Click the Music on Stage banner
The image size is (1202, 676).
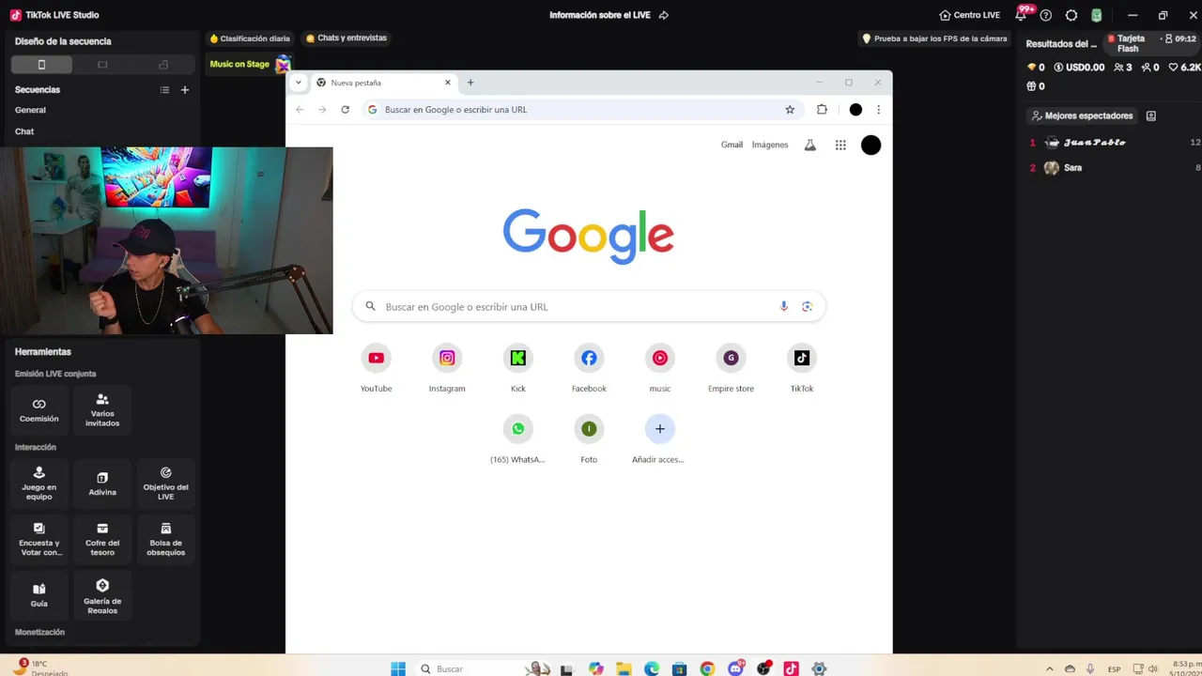[x=250, y=64]
